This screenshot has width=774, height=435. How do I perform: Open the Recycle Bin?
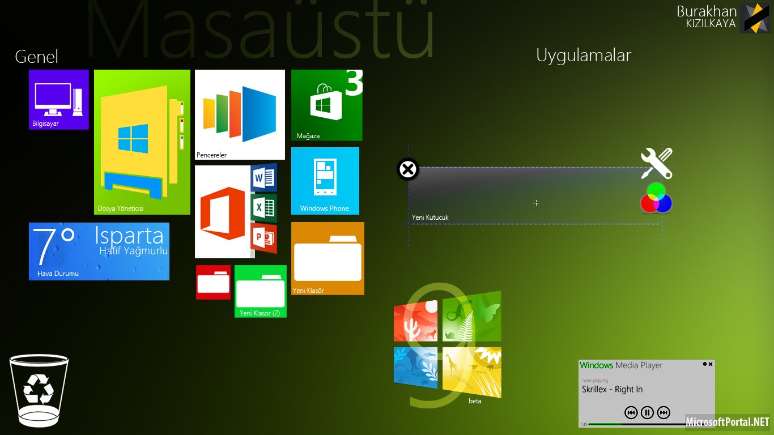point(39,390)
